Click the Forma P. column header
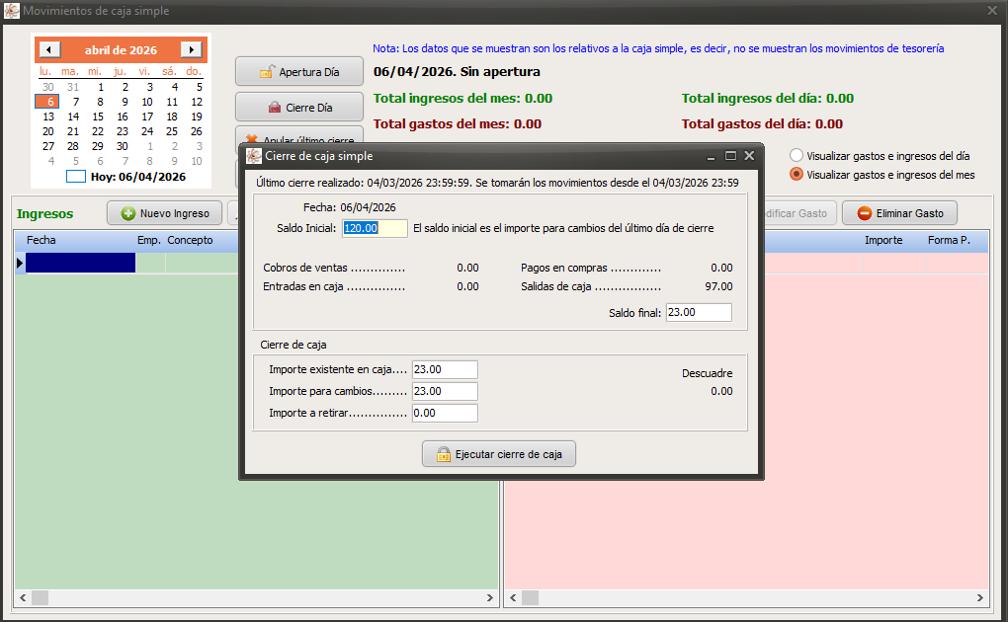Viewport: 1008px width, 622px height. click(949, 240)
